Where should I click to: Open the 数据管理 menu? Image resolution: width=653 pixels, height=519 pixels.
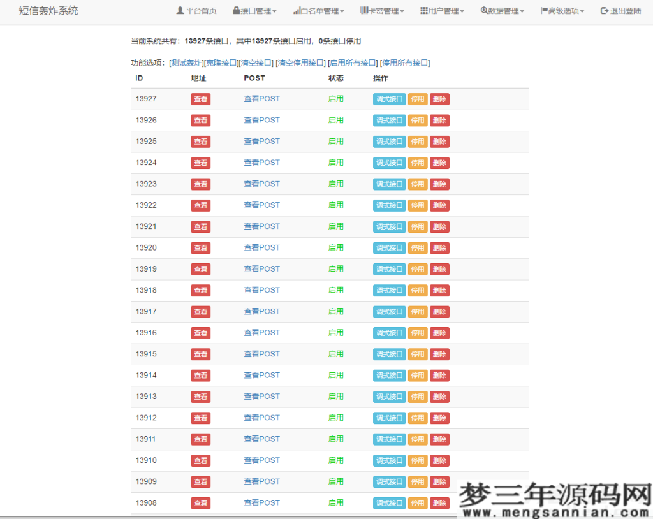(503, 10)
